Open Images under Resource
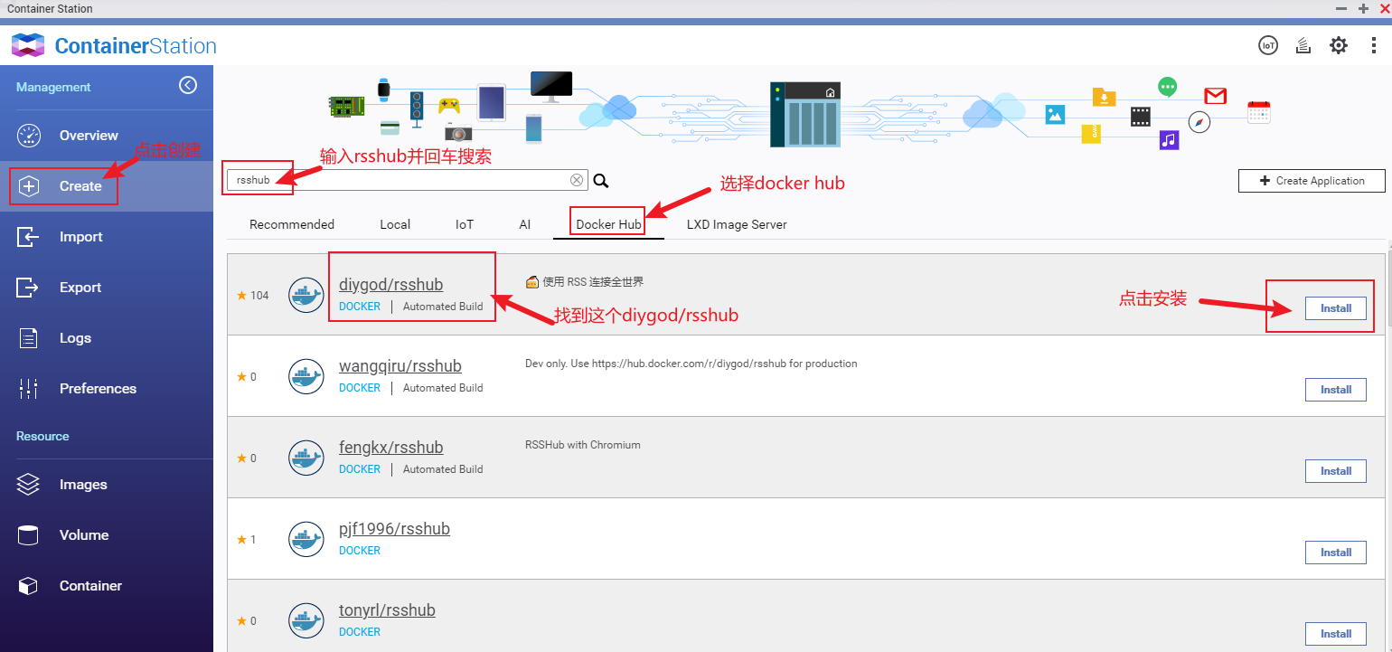 point(107,485)
